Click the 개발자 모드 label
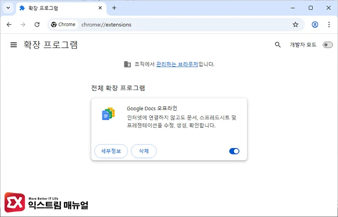 (x=303, y=45)
